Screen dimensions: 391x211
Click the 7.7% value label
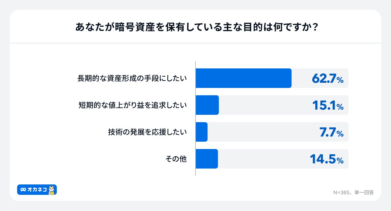click(x=331, y=133)
